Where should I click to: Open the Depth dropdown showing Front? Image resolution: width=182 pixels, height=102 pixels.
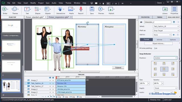click(166, 88)
